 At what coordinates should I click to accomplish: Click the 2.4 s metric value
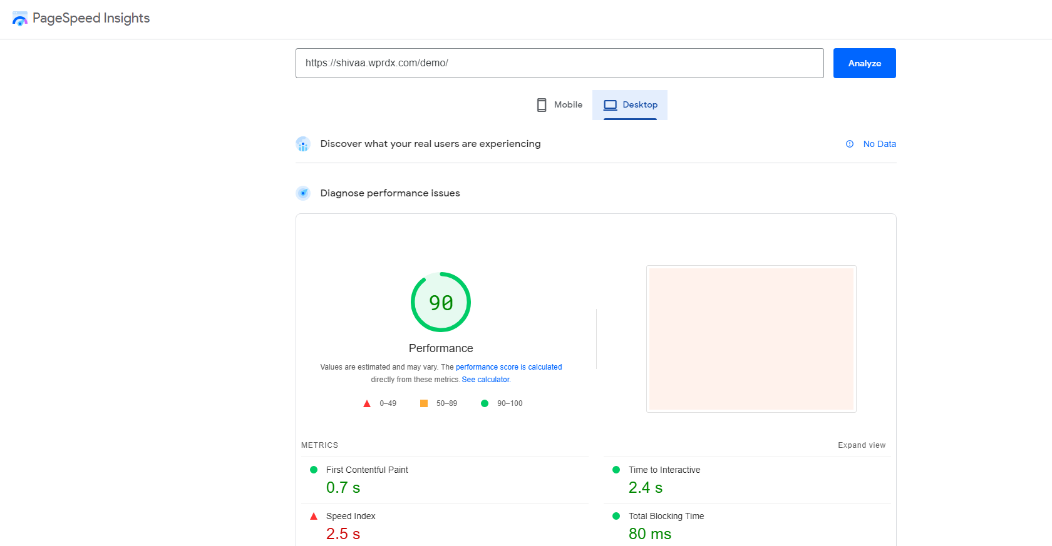tap(646, 488)
